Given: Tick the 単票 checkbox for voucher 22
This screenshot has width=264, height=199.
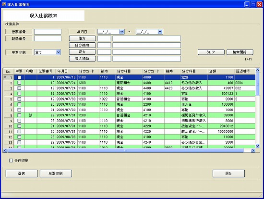Looking at the screenshot, I should 19,115.
